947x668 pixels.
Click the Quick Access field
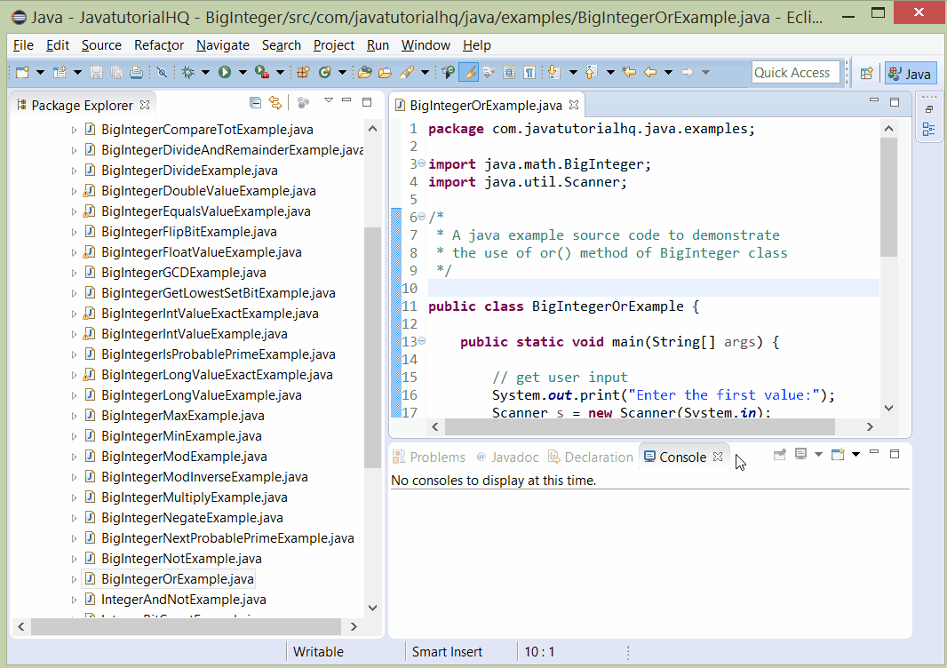pos(795,72)
